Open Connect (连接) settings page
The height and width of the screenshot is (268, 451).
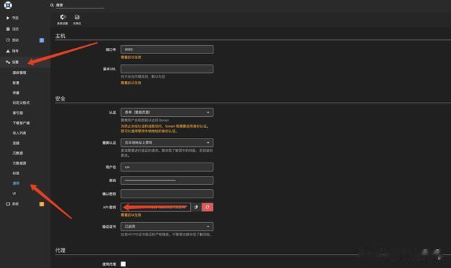pyautogui.click(x=16, y=143)
